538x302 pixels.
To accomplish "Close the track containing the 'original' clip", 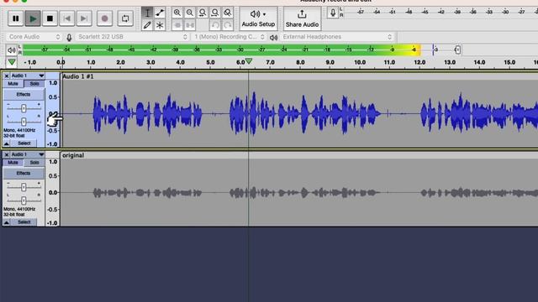I will [7, 154].
